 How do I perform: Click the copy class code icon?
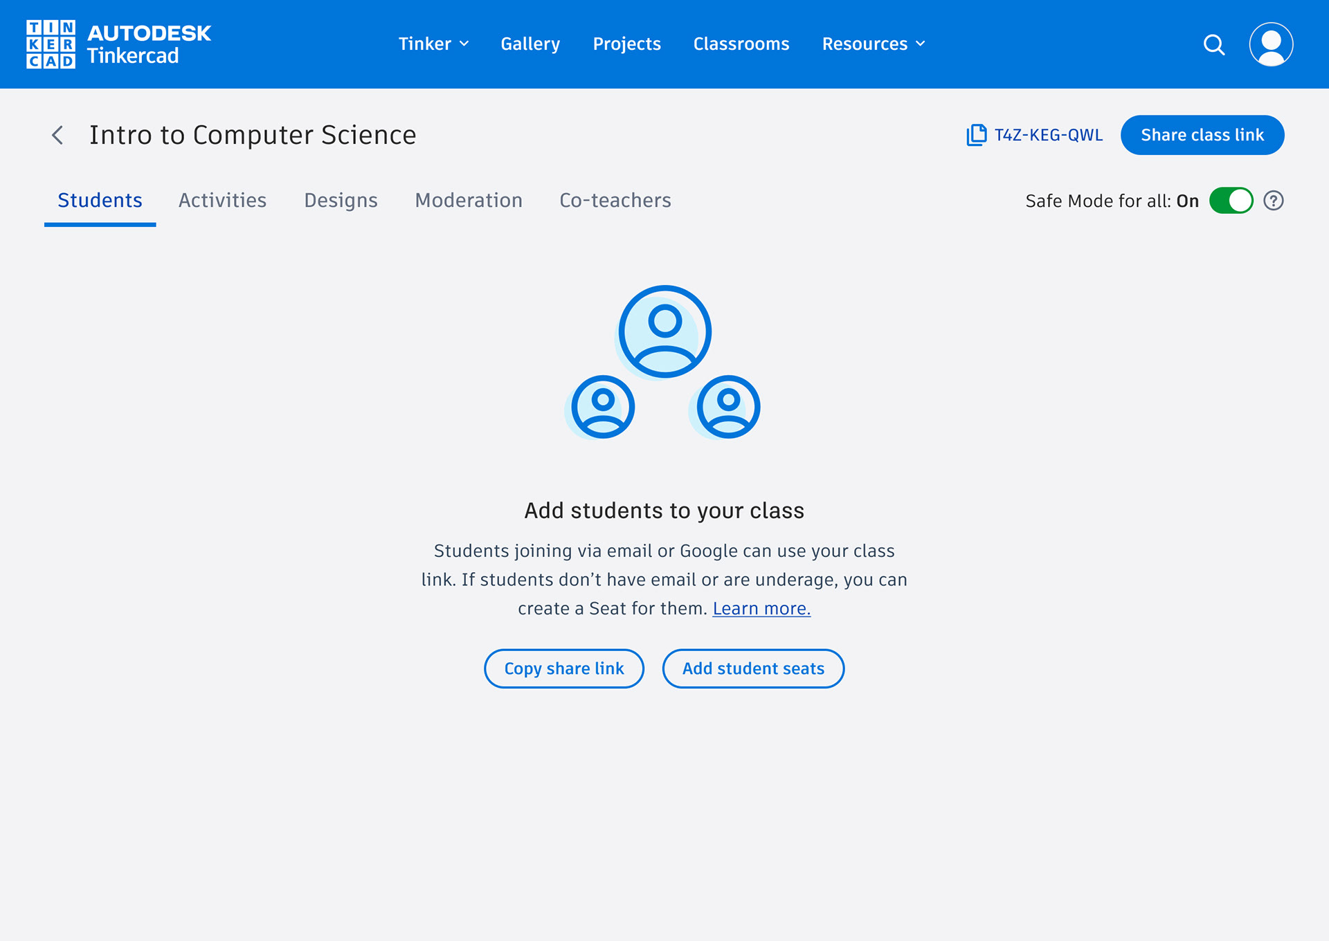[977, 135]
